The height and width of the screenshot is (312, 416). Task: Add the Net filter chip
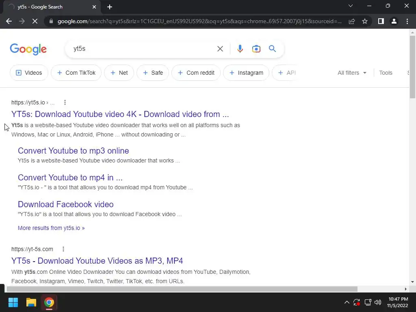click(119, 73)
